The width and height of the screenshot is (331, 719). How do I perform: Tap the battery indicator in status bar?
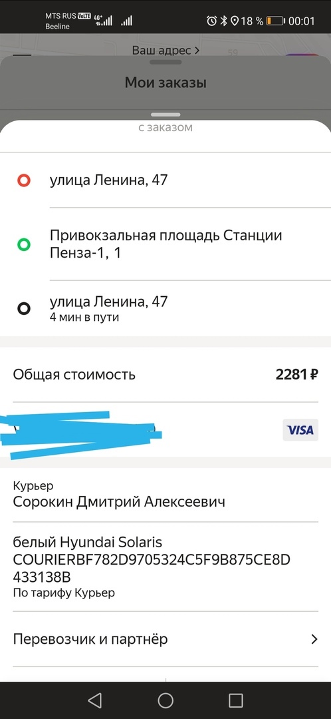pyautogui.click(x=276, y=21)
